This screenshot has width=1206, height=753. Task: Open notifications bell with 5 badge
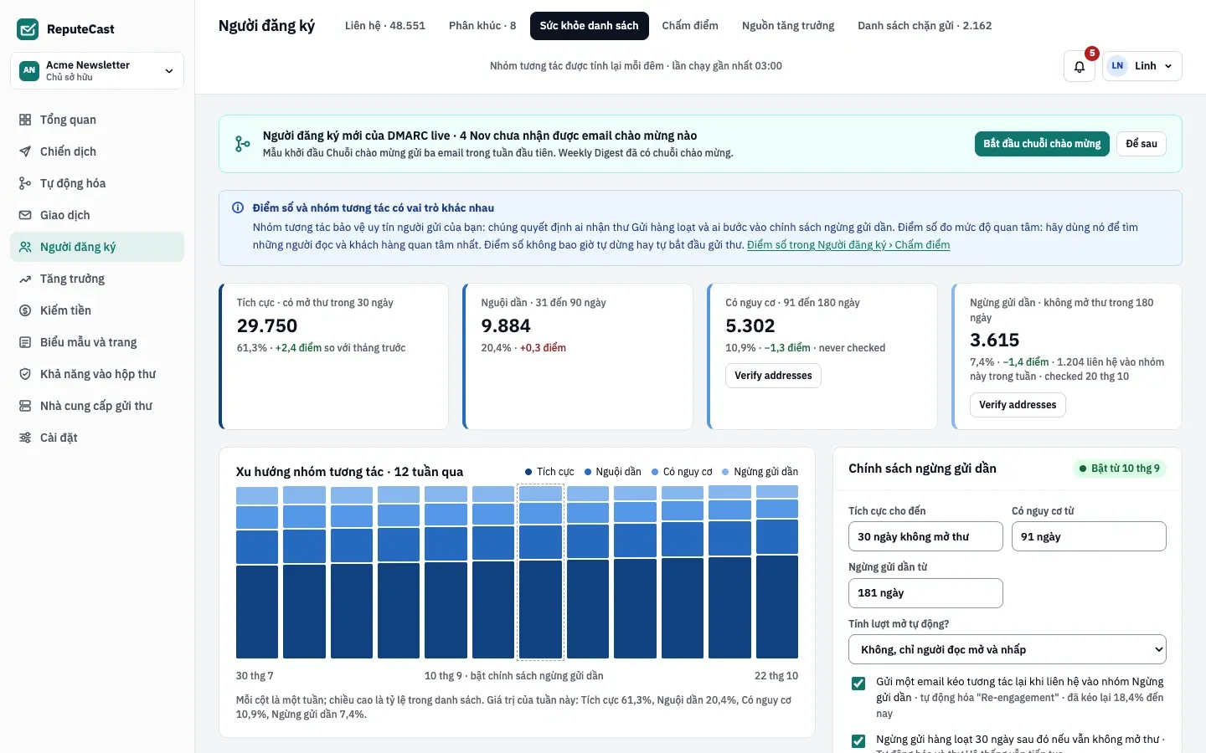point(1080,66)
